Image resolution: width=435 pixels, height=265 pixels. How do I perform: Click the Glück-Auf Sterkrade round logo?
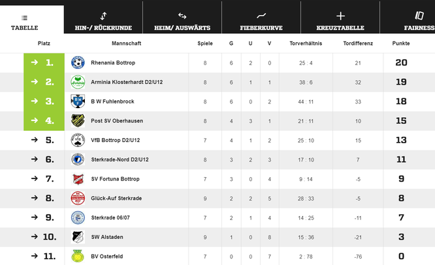coord(78,199)
